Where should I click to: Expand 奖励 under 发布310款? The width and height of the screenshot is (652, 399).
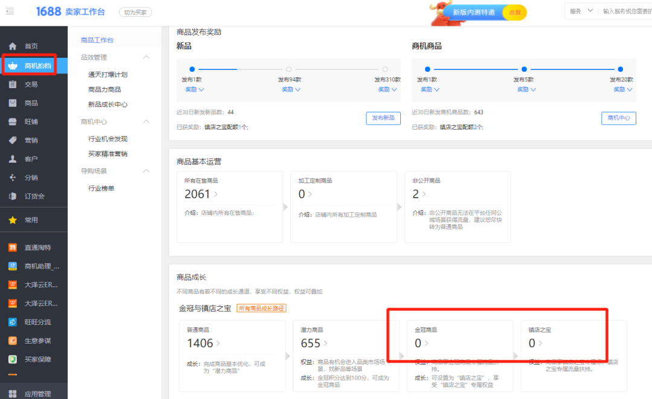click(388, 90)
